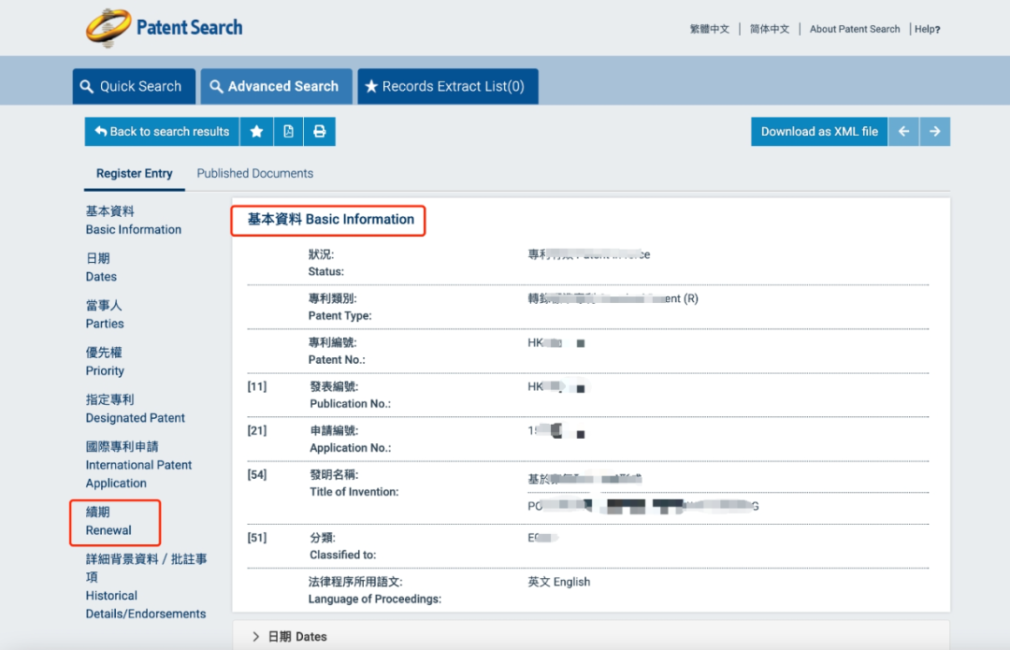Switch to Published Documents tab
1010x650 pixels.
[x=254, y=173]
